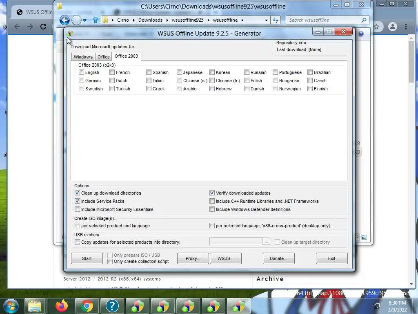Open the Windows Start orb
The width and height of the screenshot is (418, 314).
(x=11, y=306)
